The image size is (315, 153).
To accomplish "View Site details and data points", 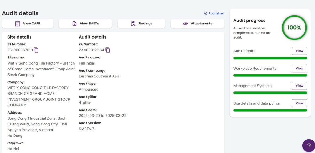I will [x=299, y=103].
